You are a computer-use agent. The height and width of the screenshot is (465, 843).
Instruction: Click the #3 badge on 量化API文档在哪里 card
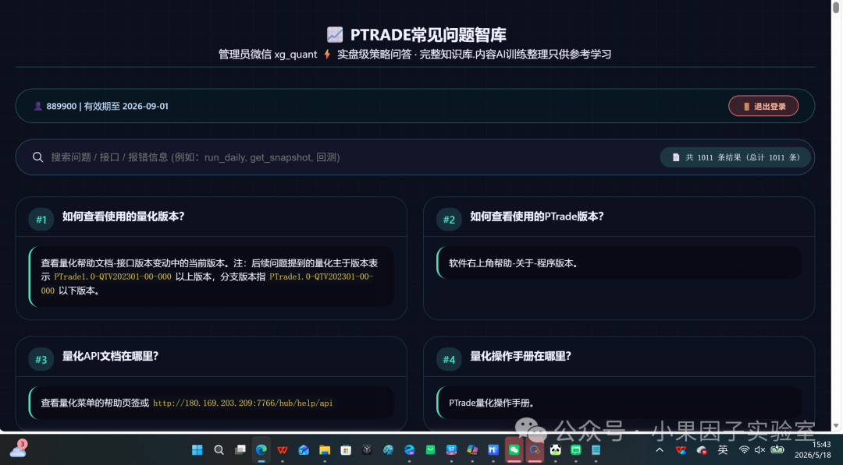[x=41, y=359]
